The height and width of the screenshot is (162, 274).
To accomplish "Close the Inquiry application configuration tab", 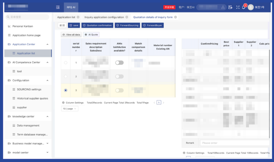I will pos(127,17).
